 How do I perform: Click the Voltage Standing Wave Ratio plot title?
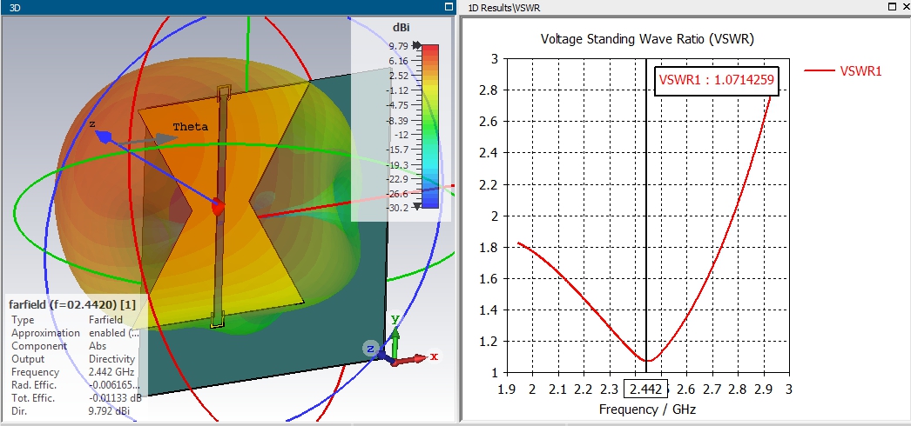(647, 39)
